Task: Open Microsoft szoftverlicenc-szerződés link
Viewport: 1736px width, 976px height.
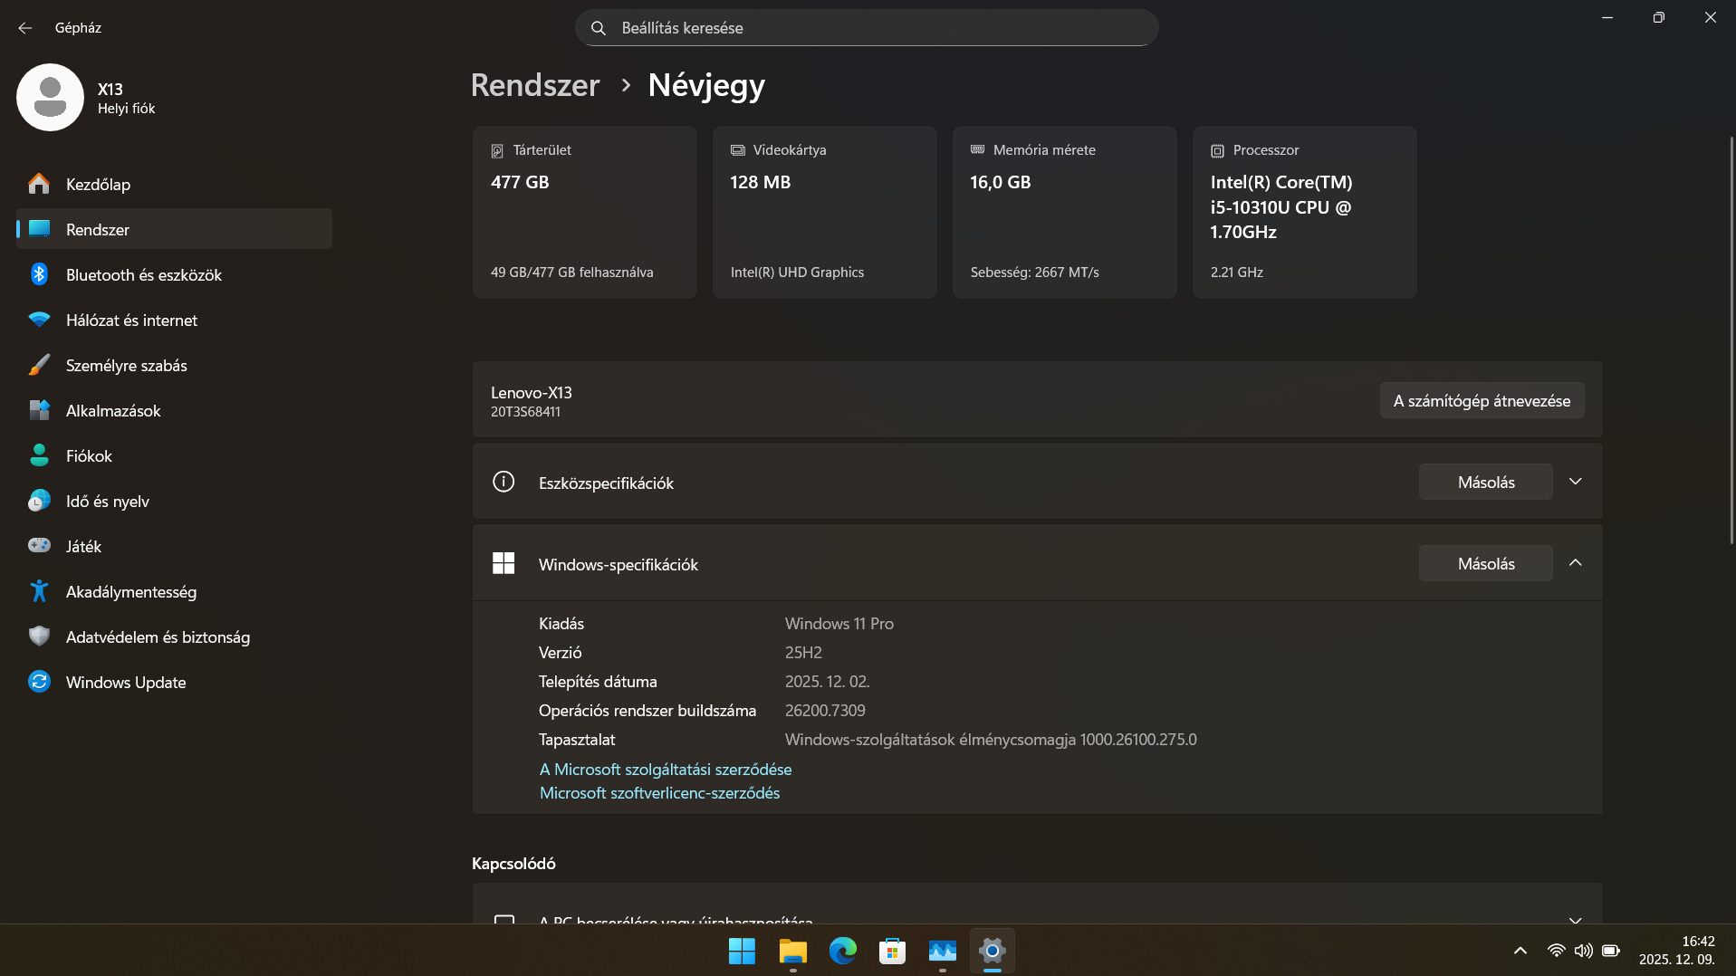Action: (659, 792)
